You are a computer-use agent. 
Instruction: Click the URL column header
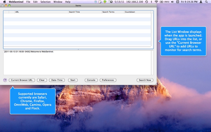pos(41,12)
